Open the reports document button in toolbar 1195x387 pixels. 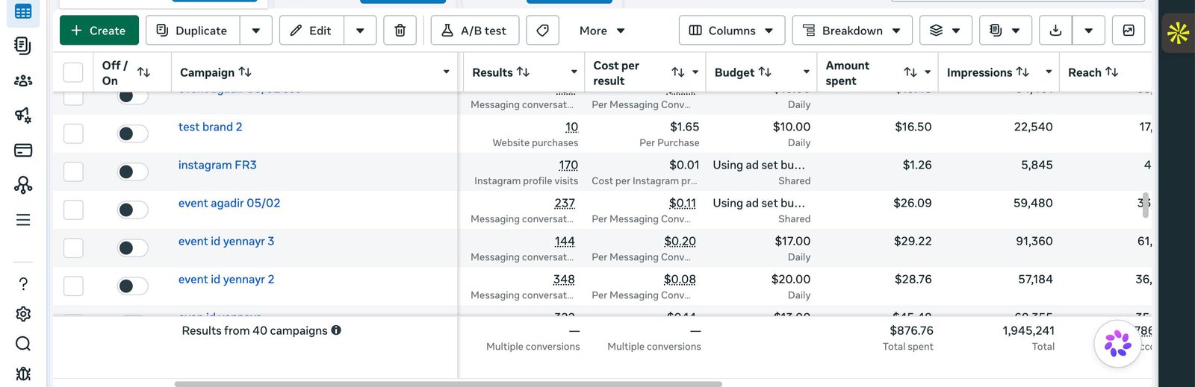point(1005,31)
